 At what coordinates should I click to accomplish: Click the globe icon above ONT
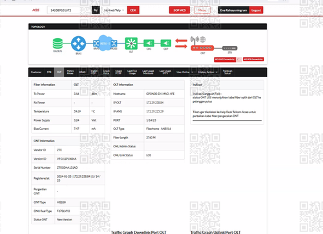pos(203,39)
